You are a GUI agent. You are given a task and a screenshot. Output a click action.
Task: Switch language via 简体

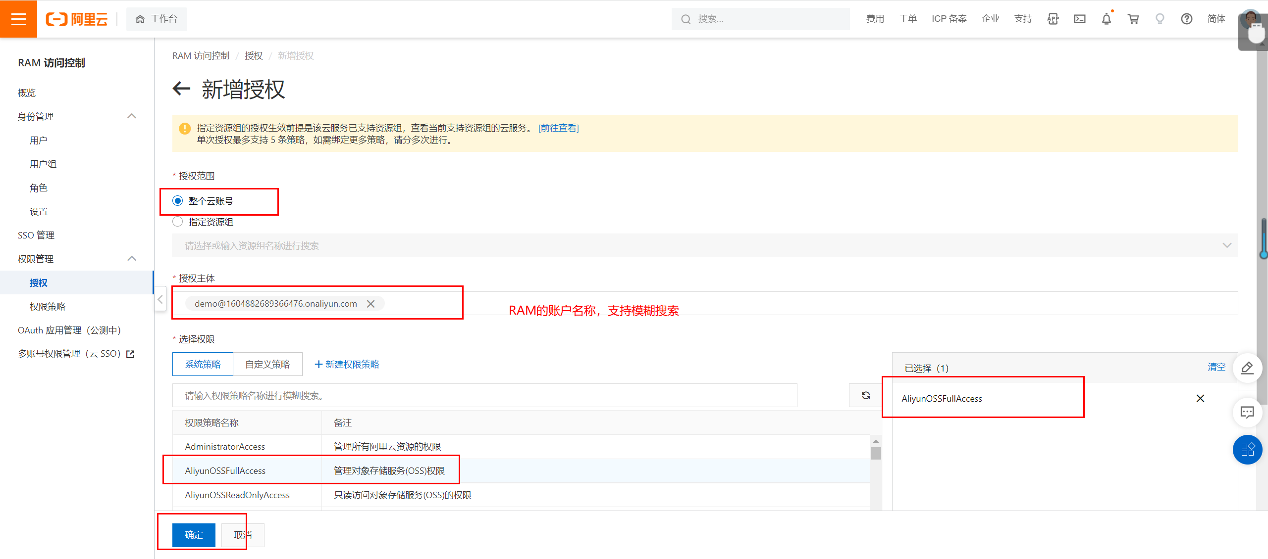tap(1216, 19)
